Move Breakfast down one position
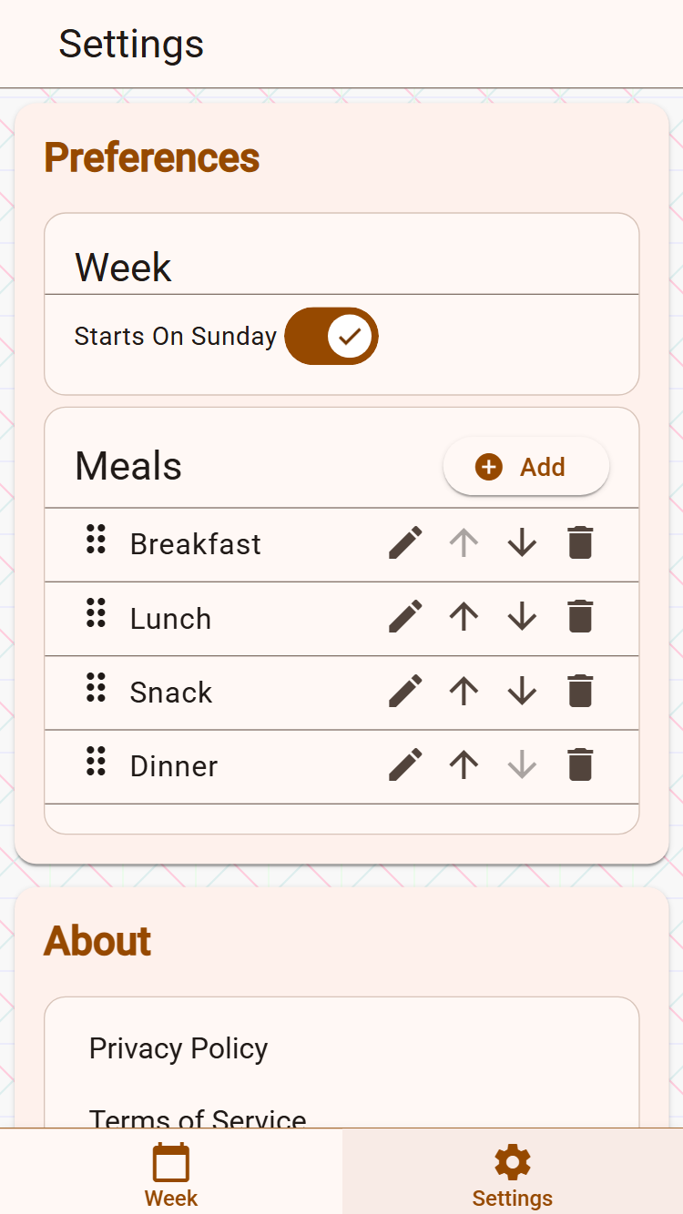Screen dimensions: 683x1214 coord(522,543)
